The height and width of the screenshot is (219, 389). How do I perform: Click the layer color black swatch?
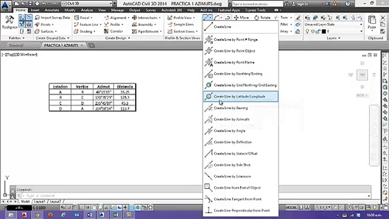click(x=324, y=31)
